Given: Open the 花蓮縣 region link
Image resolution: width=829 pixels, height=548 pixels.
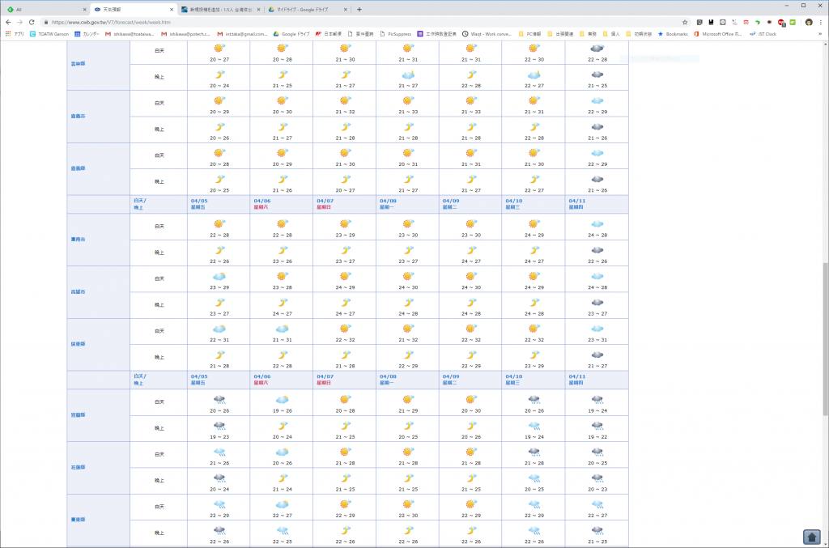Looking at the screenshot, I should point(79,467).
